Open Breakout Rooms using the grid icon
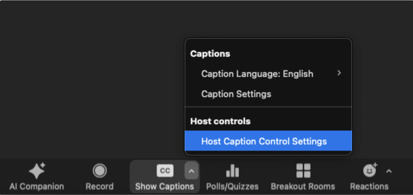 [x=303, y=171]
